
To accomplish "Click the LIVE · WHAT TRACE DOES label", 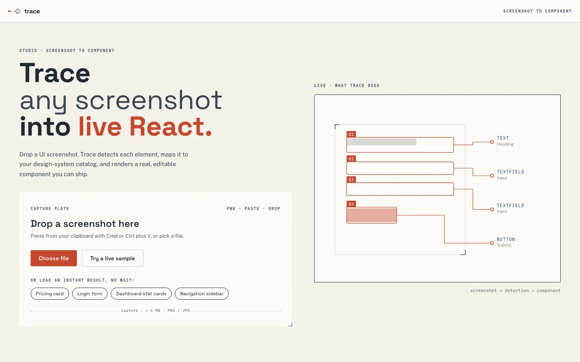I will click(x=347, y=86).
